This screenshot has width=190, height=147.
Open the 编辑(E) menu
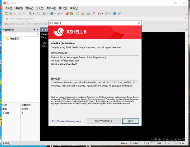(19, 8)
